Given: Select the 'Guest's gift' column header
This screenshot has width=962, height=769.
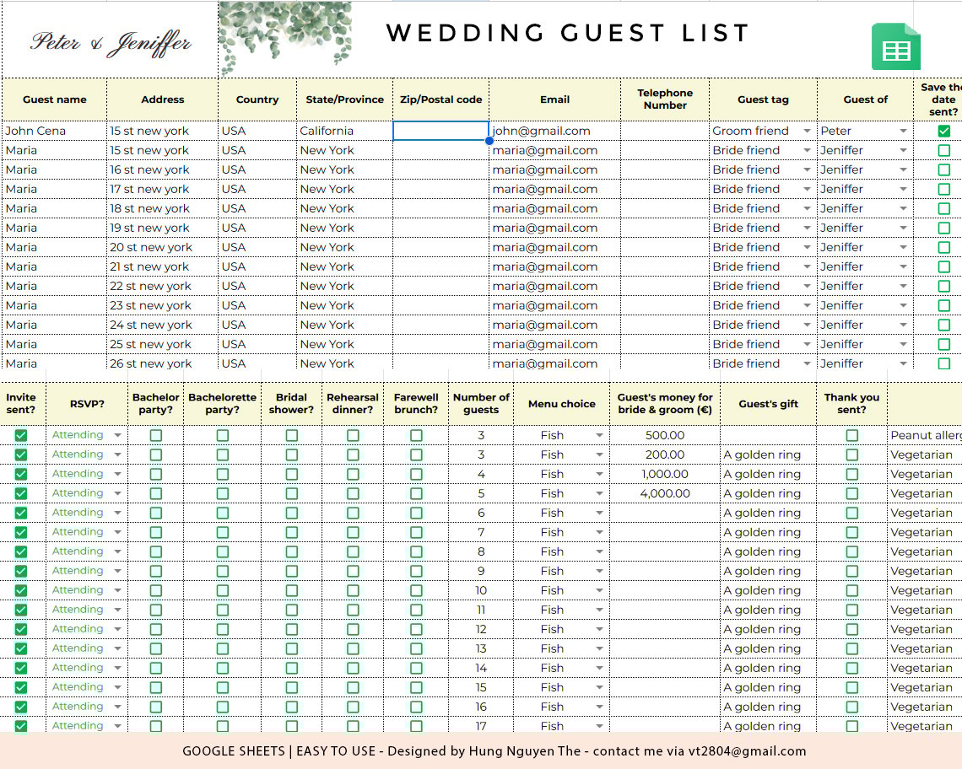Looking at the screenshot, I should pos(768,404).
